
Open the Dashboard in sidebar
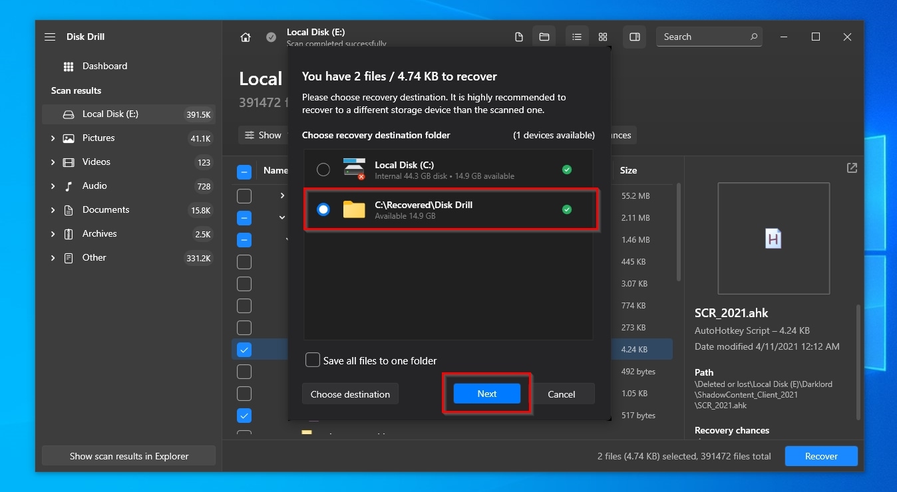(x=104, y=66)
